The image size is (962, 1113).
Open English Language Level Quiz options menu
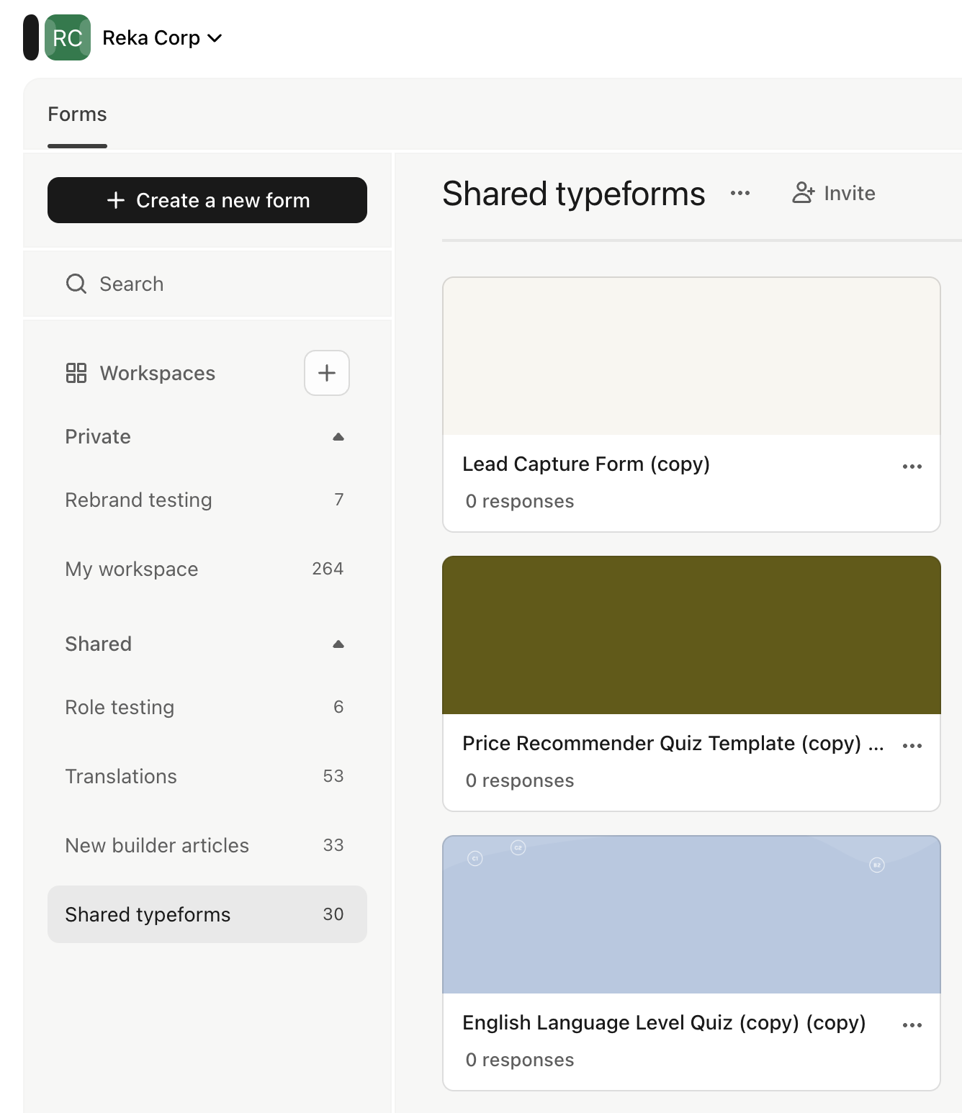tap(912, 1025)
